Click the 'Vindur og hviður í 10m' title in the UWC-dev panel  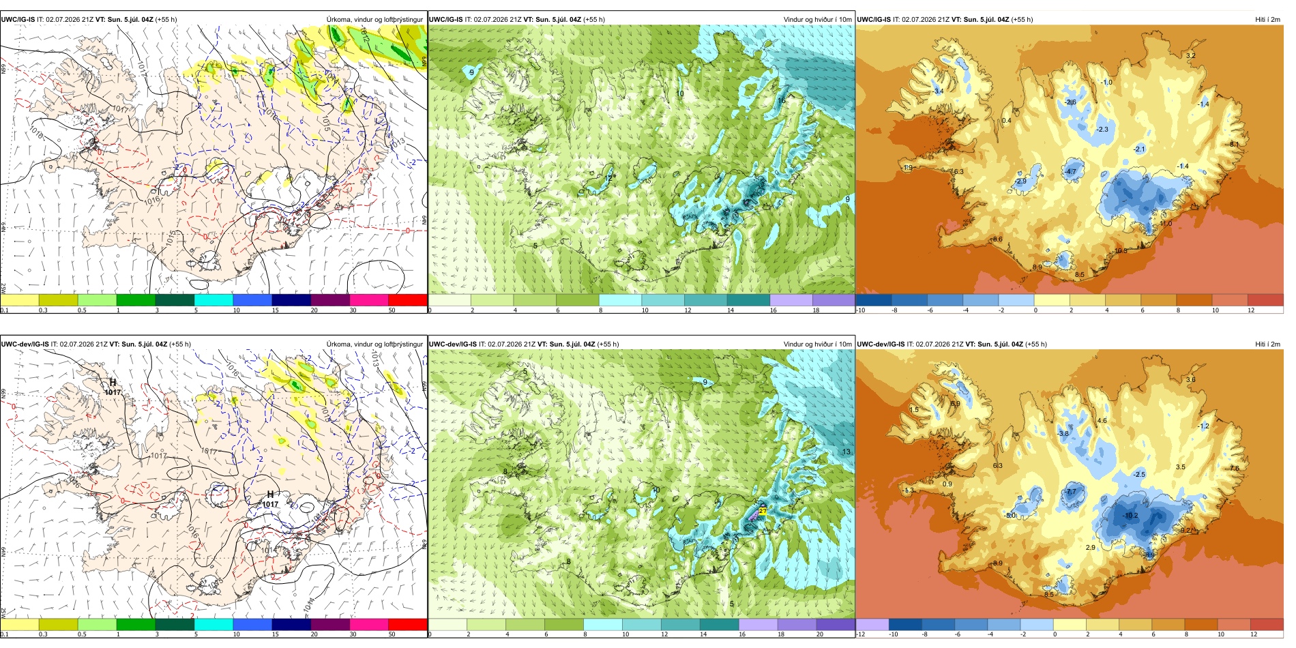click(x=817, y=344)
